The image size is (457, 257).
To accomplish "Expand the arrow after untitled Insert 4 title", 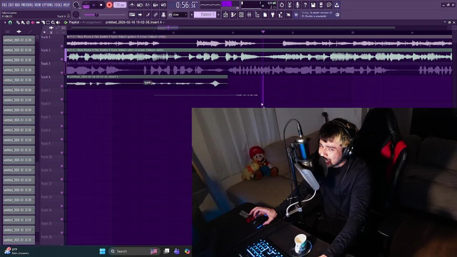I will pos(164,22).
